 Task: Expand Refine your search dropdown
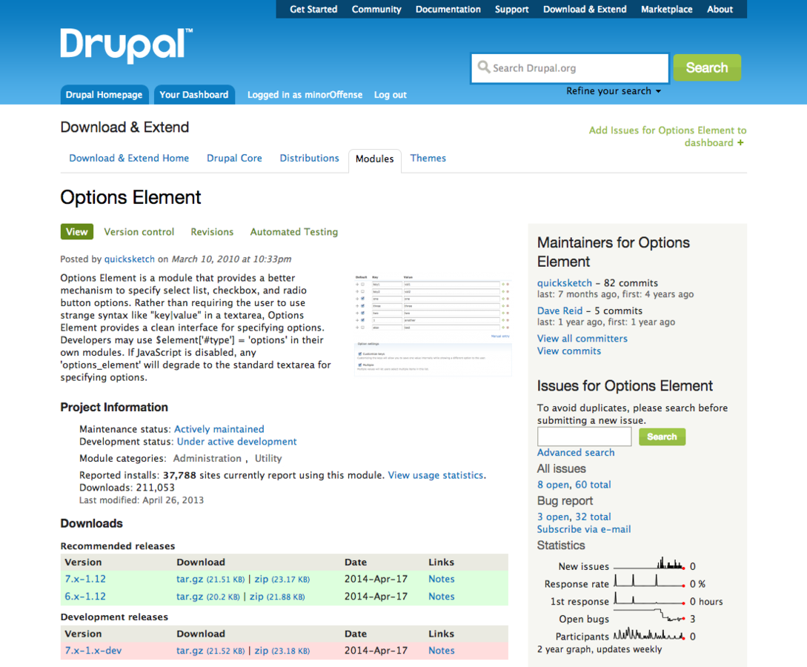tap(614, 91)
